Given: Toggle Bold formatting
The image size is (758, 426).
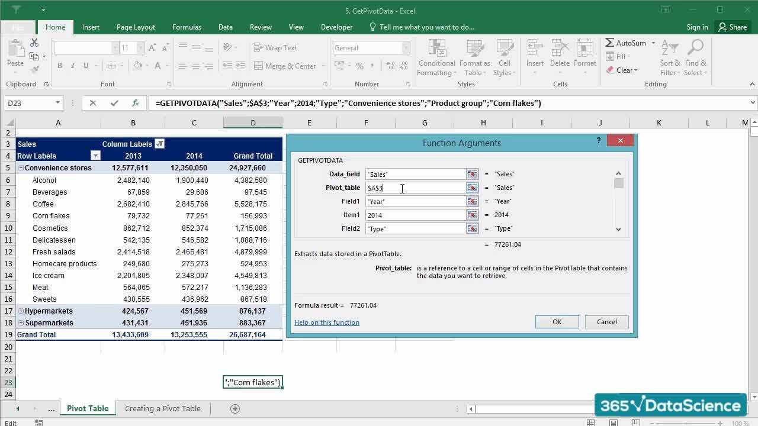Looking at the screenshot, I should tap(60, 66).
